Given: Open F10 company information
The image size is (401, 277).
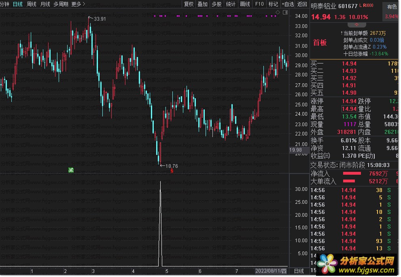Looking at the screenshot, I should click(x=259, y=4).
